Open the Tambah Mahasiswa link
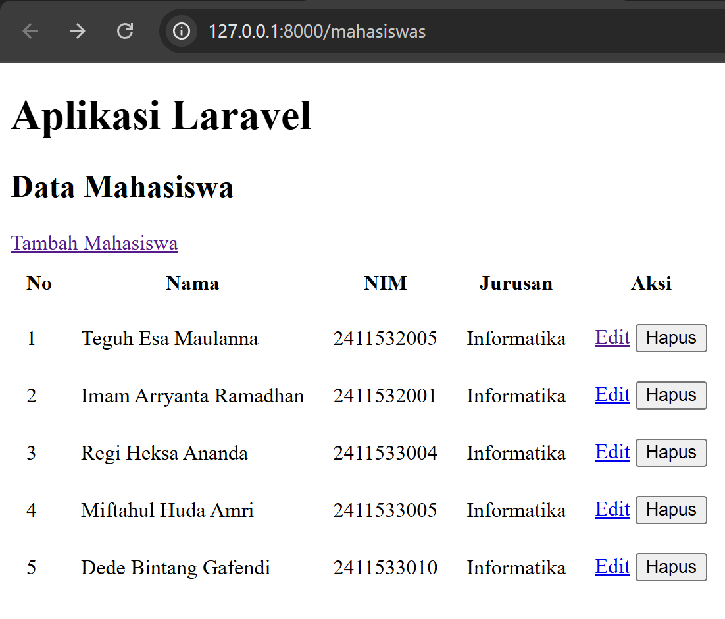 click(94, 243)
